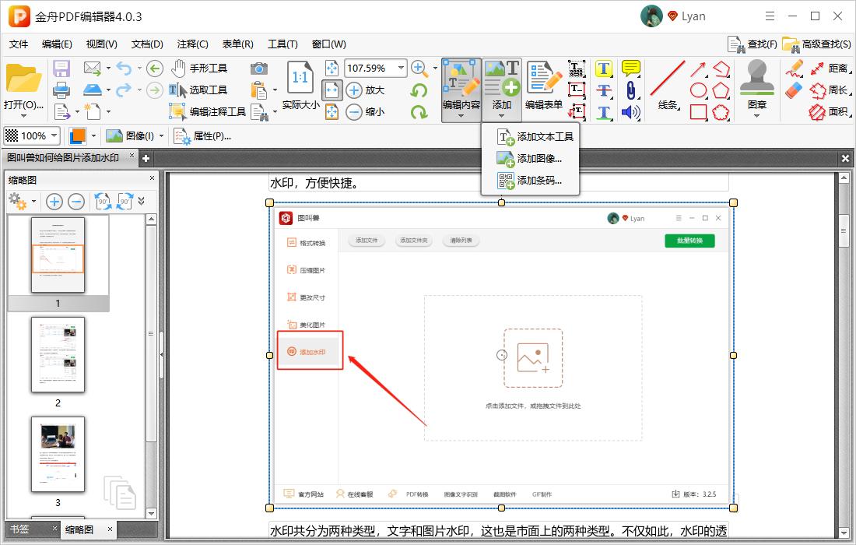The height and width of the screenshot is (545, 856).
Task: Activate the 距离 distance measurement tool
Action: (833, 69)
